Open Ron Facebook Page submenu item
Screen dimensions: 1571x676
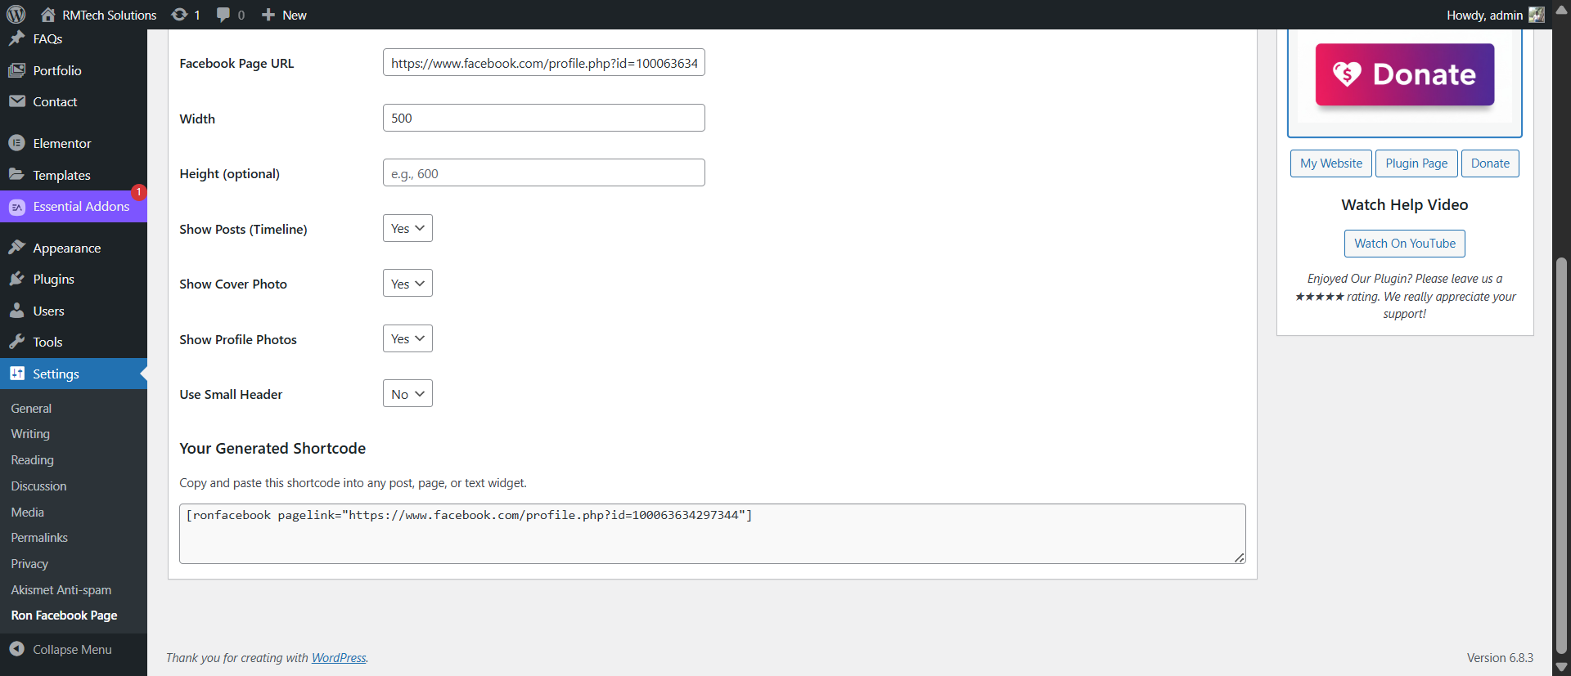coord(64,616)
